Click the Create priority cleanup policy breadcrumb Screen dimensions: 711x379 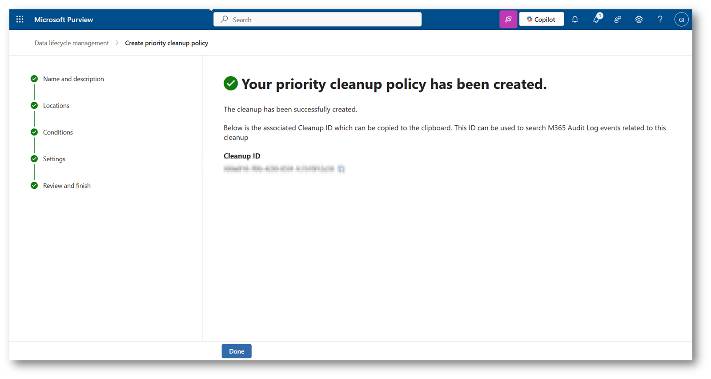pos(166,43)
